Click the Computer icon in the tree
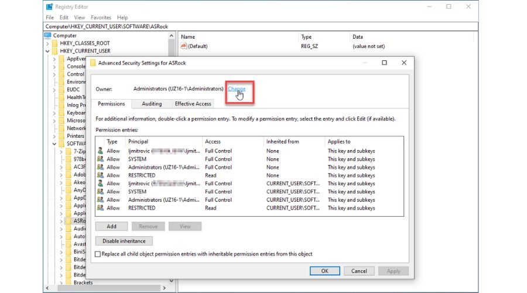 pyautogui.click(x=48, y=35)
